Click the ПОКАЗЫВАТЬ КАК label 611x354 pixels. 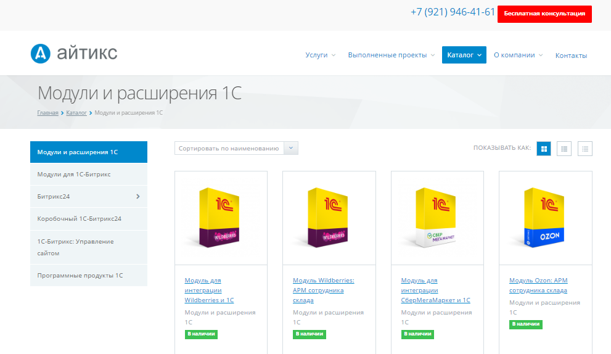coord(502,148)
